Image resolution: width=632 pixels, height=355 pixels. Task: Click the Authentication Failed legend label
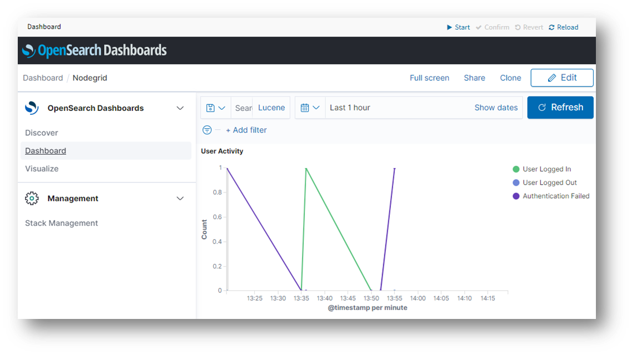[556, 196]
